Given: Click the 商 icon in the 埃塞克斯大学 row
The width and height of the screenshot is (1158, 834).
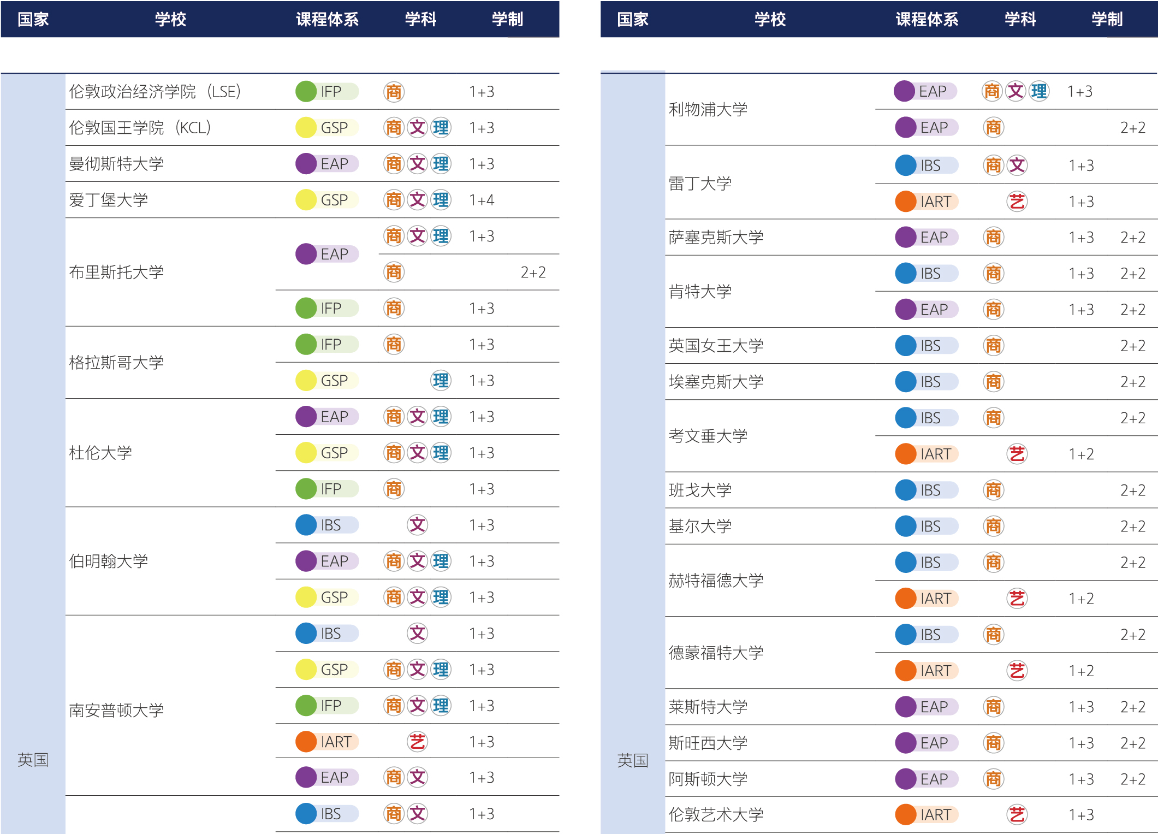Looking at the screenshot, I should (994, 382).
